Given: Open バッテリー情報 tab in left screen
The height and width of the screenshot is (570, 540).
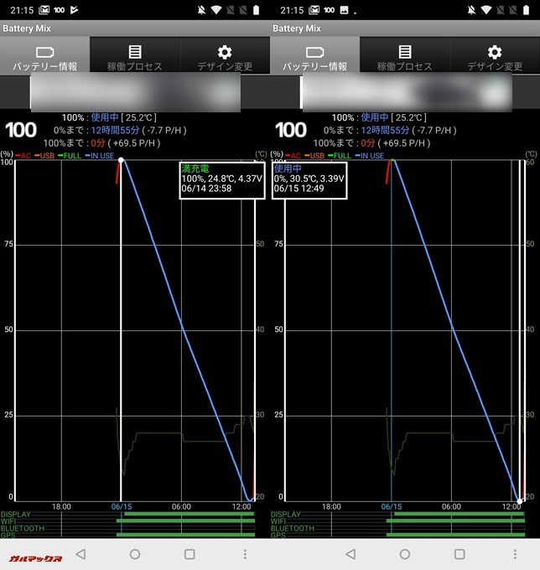Looking at the screenshot, I should 44,56.
